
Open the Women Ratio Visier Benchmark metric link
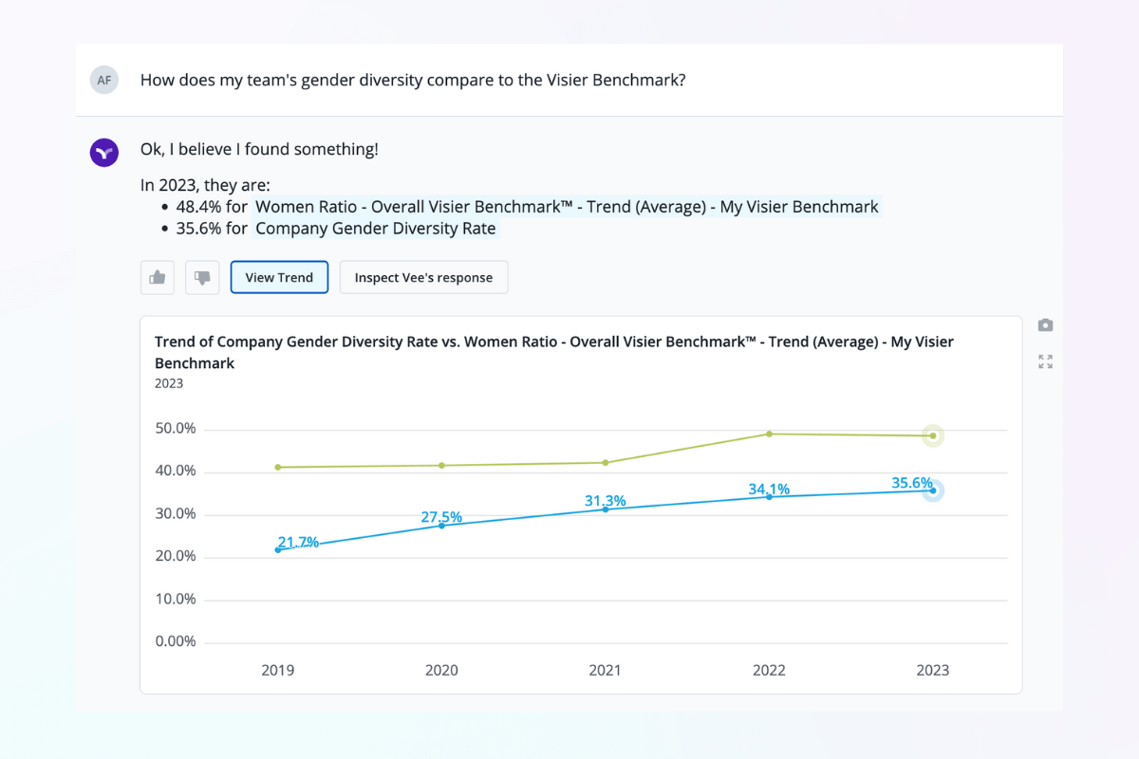click(x=568, y=207)
